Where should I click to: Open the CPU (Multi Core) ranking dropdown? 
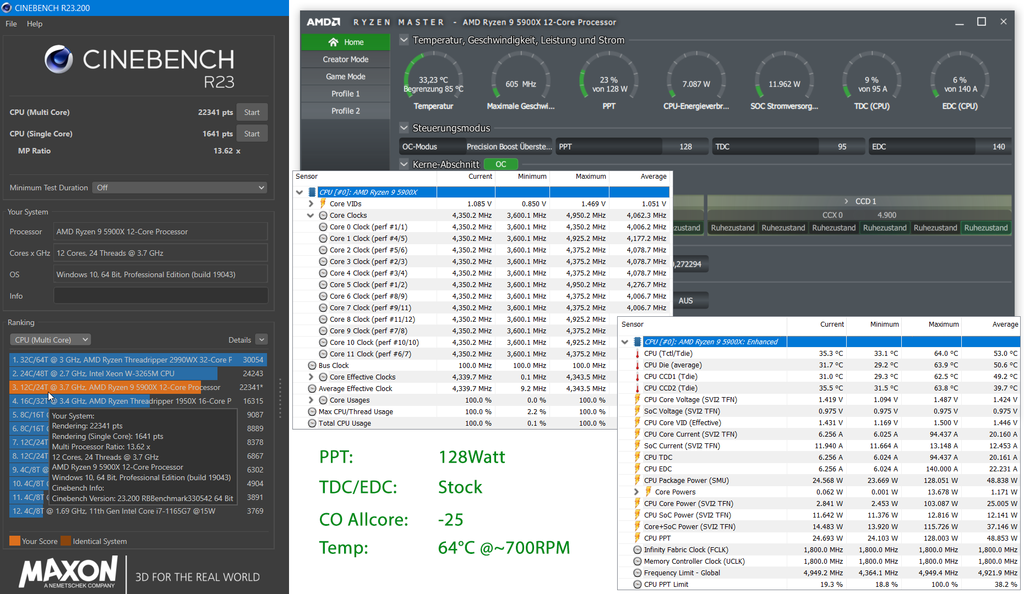(50, 340)
